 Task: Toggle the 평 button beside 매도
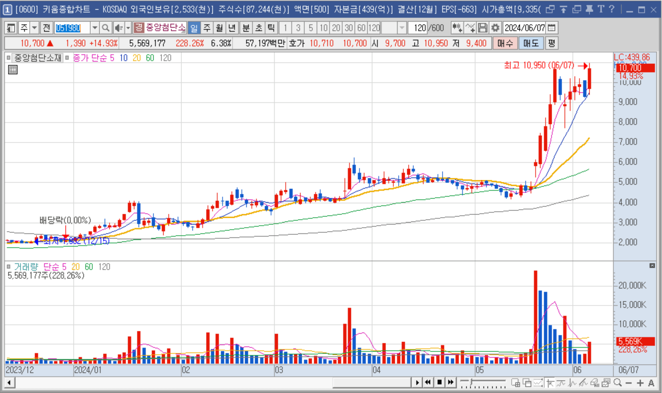[x=551, y=43]
